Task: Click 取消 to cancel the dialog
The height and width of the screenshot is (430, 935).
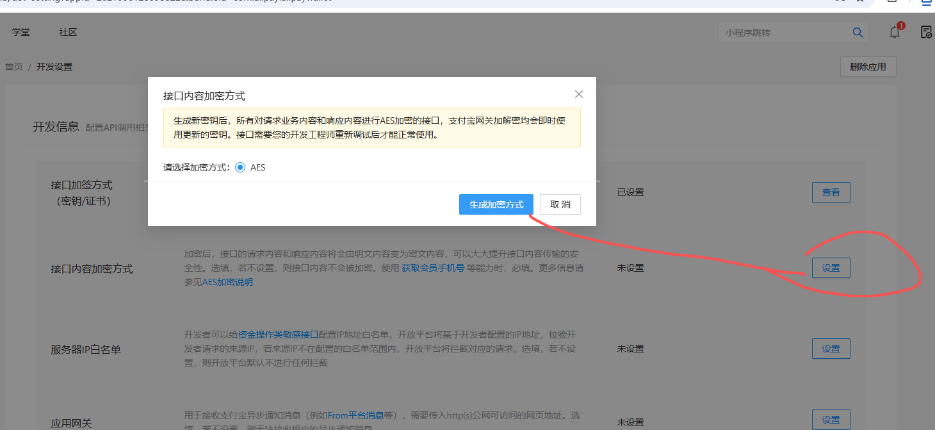Action: tap(560, 204)
